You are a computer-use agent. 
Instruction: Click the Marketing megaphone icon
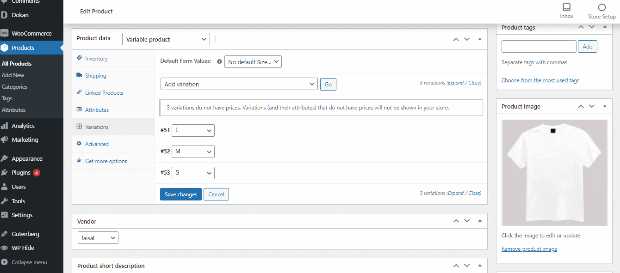pyautogui.click(x=4, y=140)
